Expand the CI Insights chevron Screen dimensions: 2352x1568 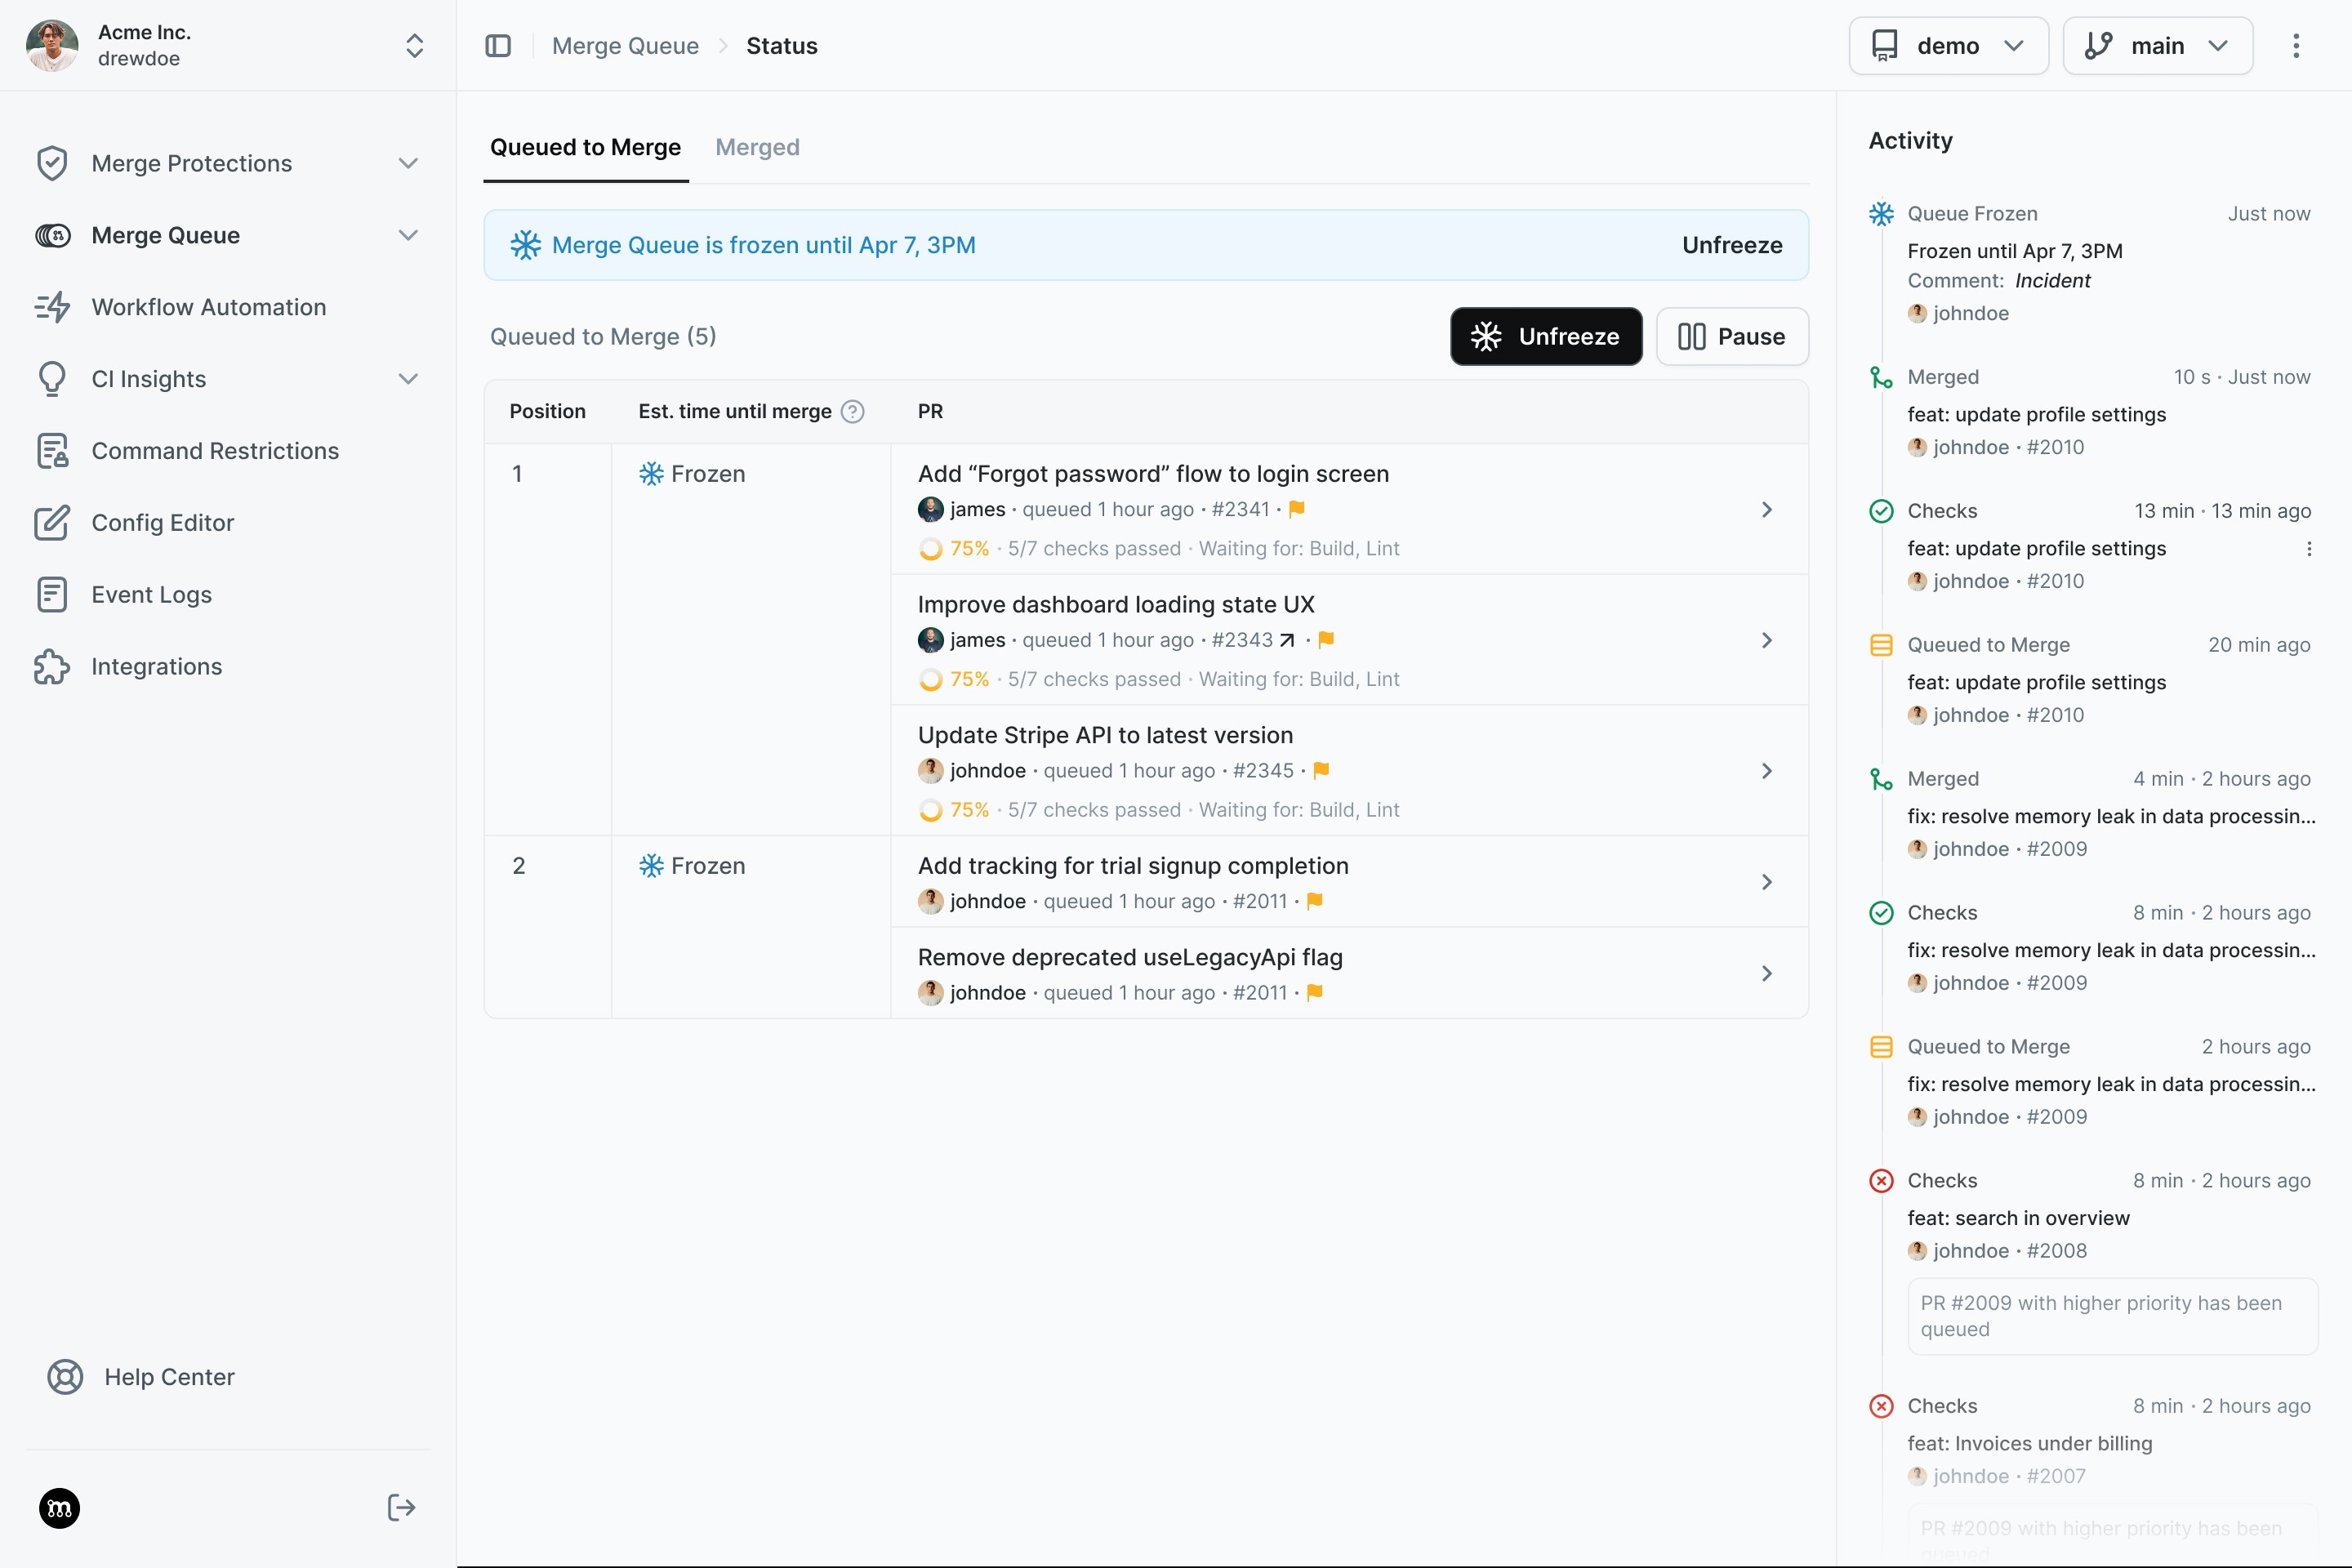pos(408,379)
